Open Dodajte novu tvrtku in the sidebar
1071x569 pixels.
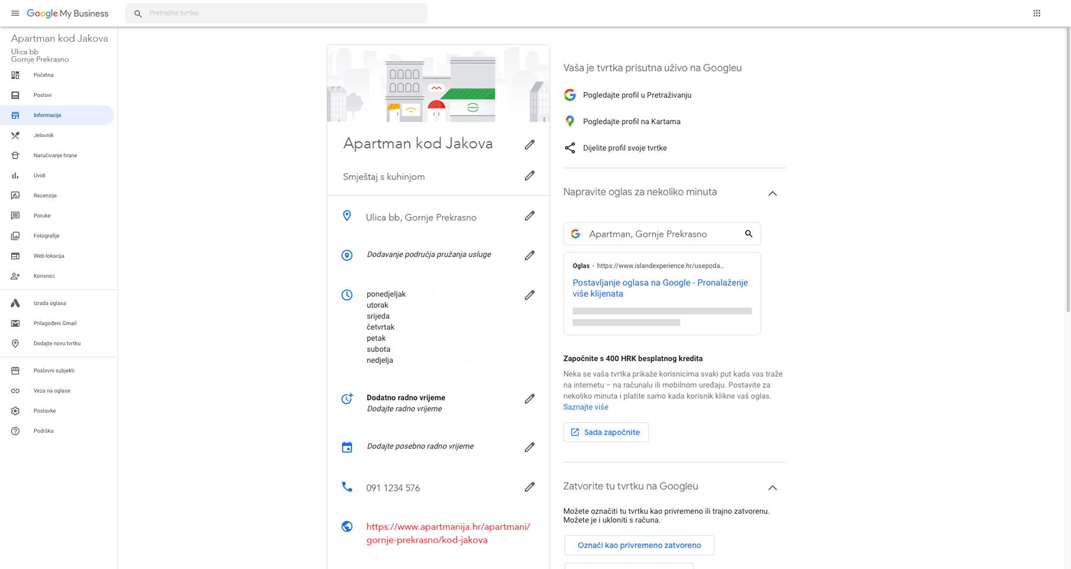57,343
